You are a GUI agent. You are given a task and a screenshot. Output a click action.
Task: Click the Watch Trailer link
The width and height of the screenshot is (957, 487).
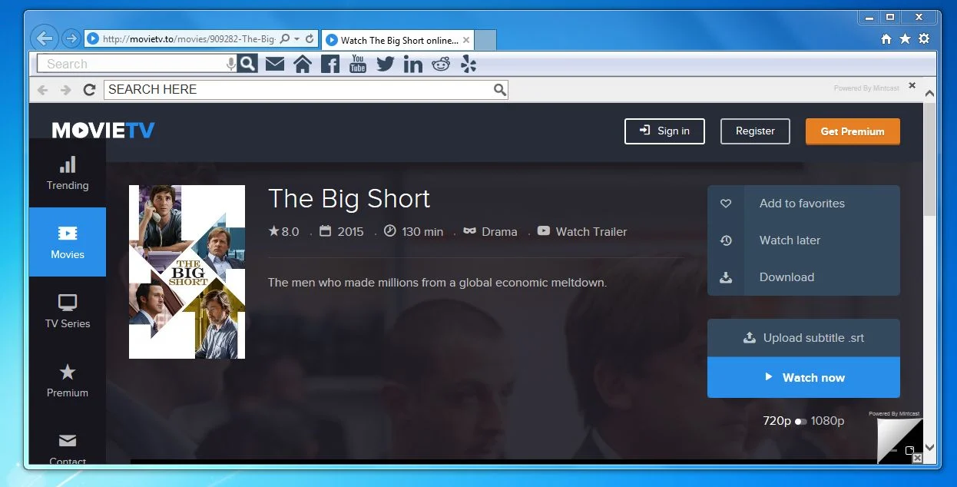(x=582, y=231)
